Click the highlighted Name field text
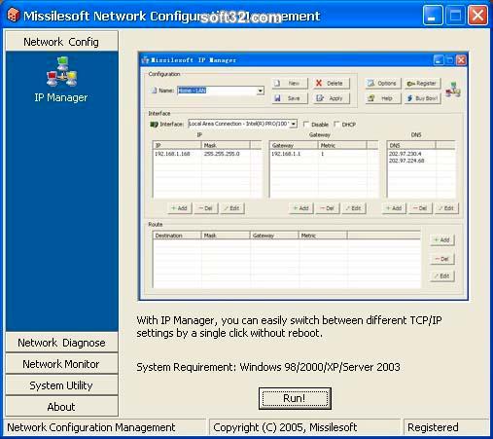Viewport: 493px width, 439px height. (x=193, y=91)
